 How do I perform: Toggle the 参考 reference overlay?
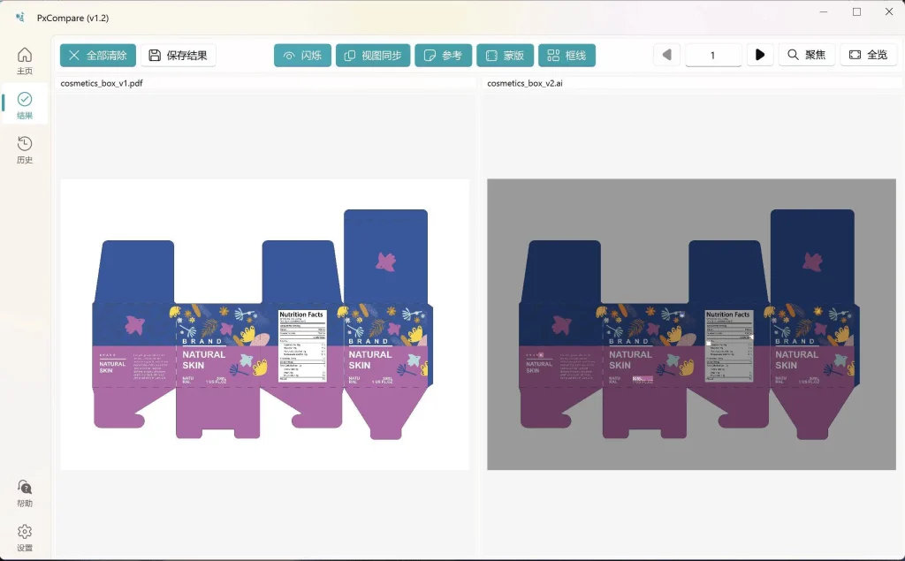click(x=443, y=56)
